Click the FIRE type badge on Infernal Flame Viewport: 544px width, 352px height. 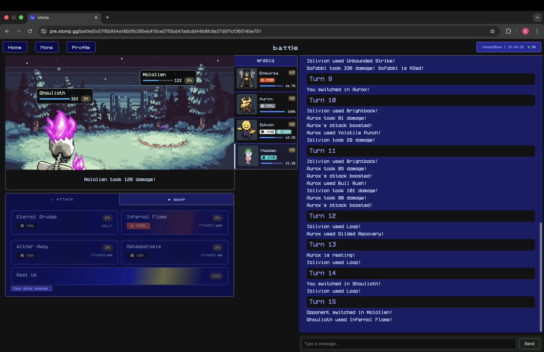click(138, 226)
